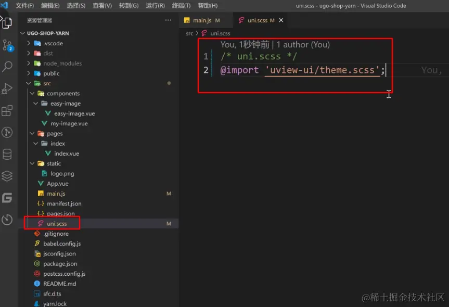Open Source Control view with badge 2
This screenshot has width=449, height=307.
(7, 45)
